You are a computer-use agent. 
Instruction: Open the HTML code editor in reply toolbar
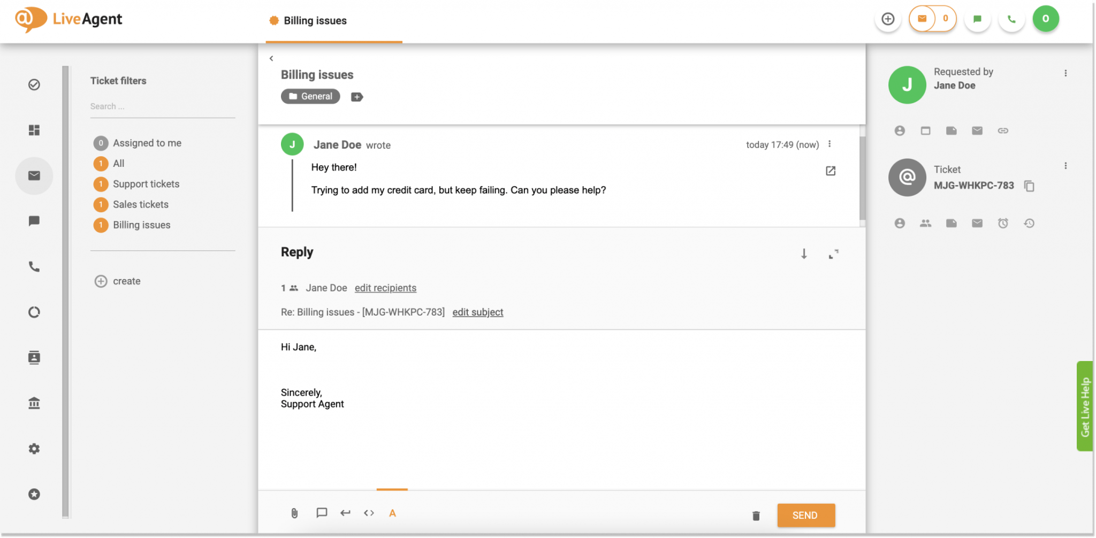369,513
